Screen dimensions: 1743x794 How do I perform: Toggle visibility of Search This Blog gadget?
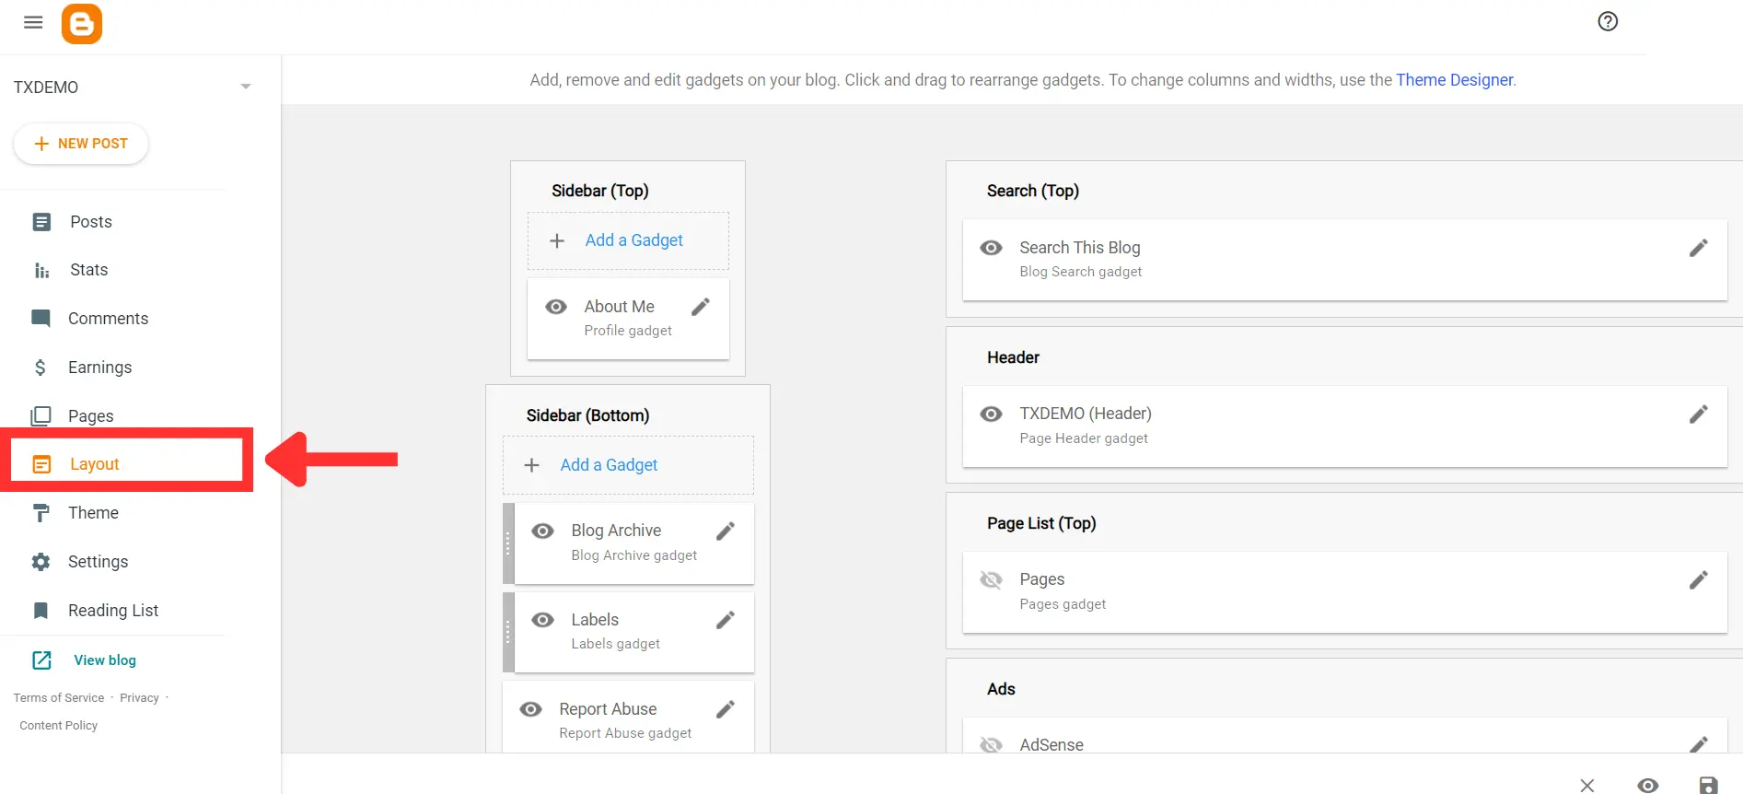click(x=992, y=248)
